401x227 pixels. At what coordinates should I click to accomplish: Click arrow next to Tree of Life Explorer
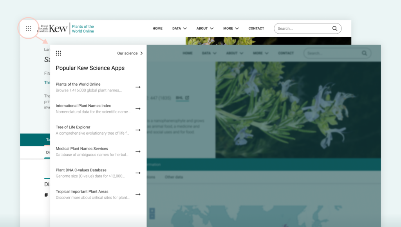point(138,130)
